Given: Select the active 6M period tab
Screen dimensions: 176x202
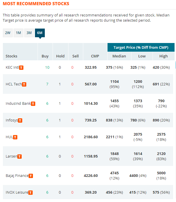Looking at the screenshot, I should coord(40,33).
